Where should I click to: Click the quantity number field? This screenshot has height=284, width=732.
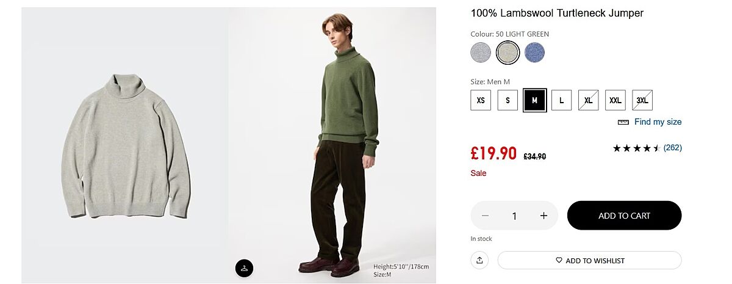pos(514,216)
